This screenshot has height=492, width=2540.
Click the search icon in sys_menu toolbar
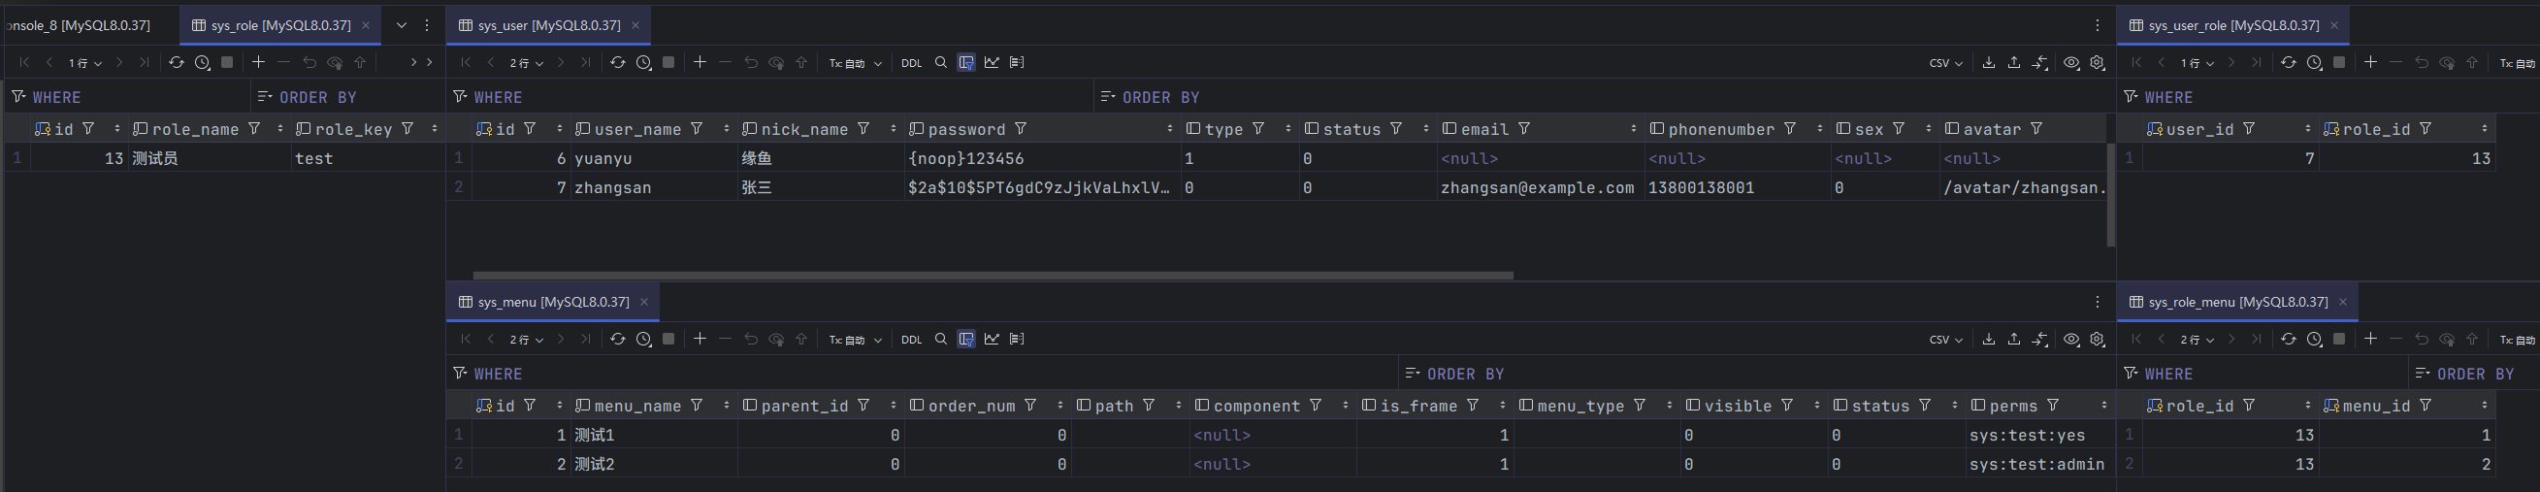pos(941,340)
